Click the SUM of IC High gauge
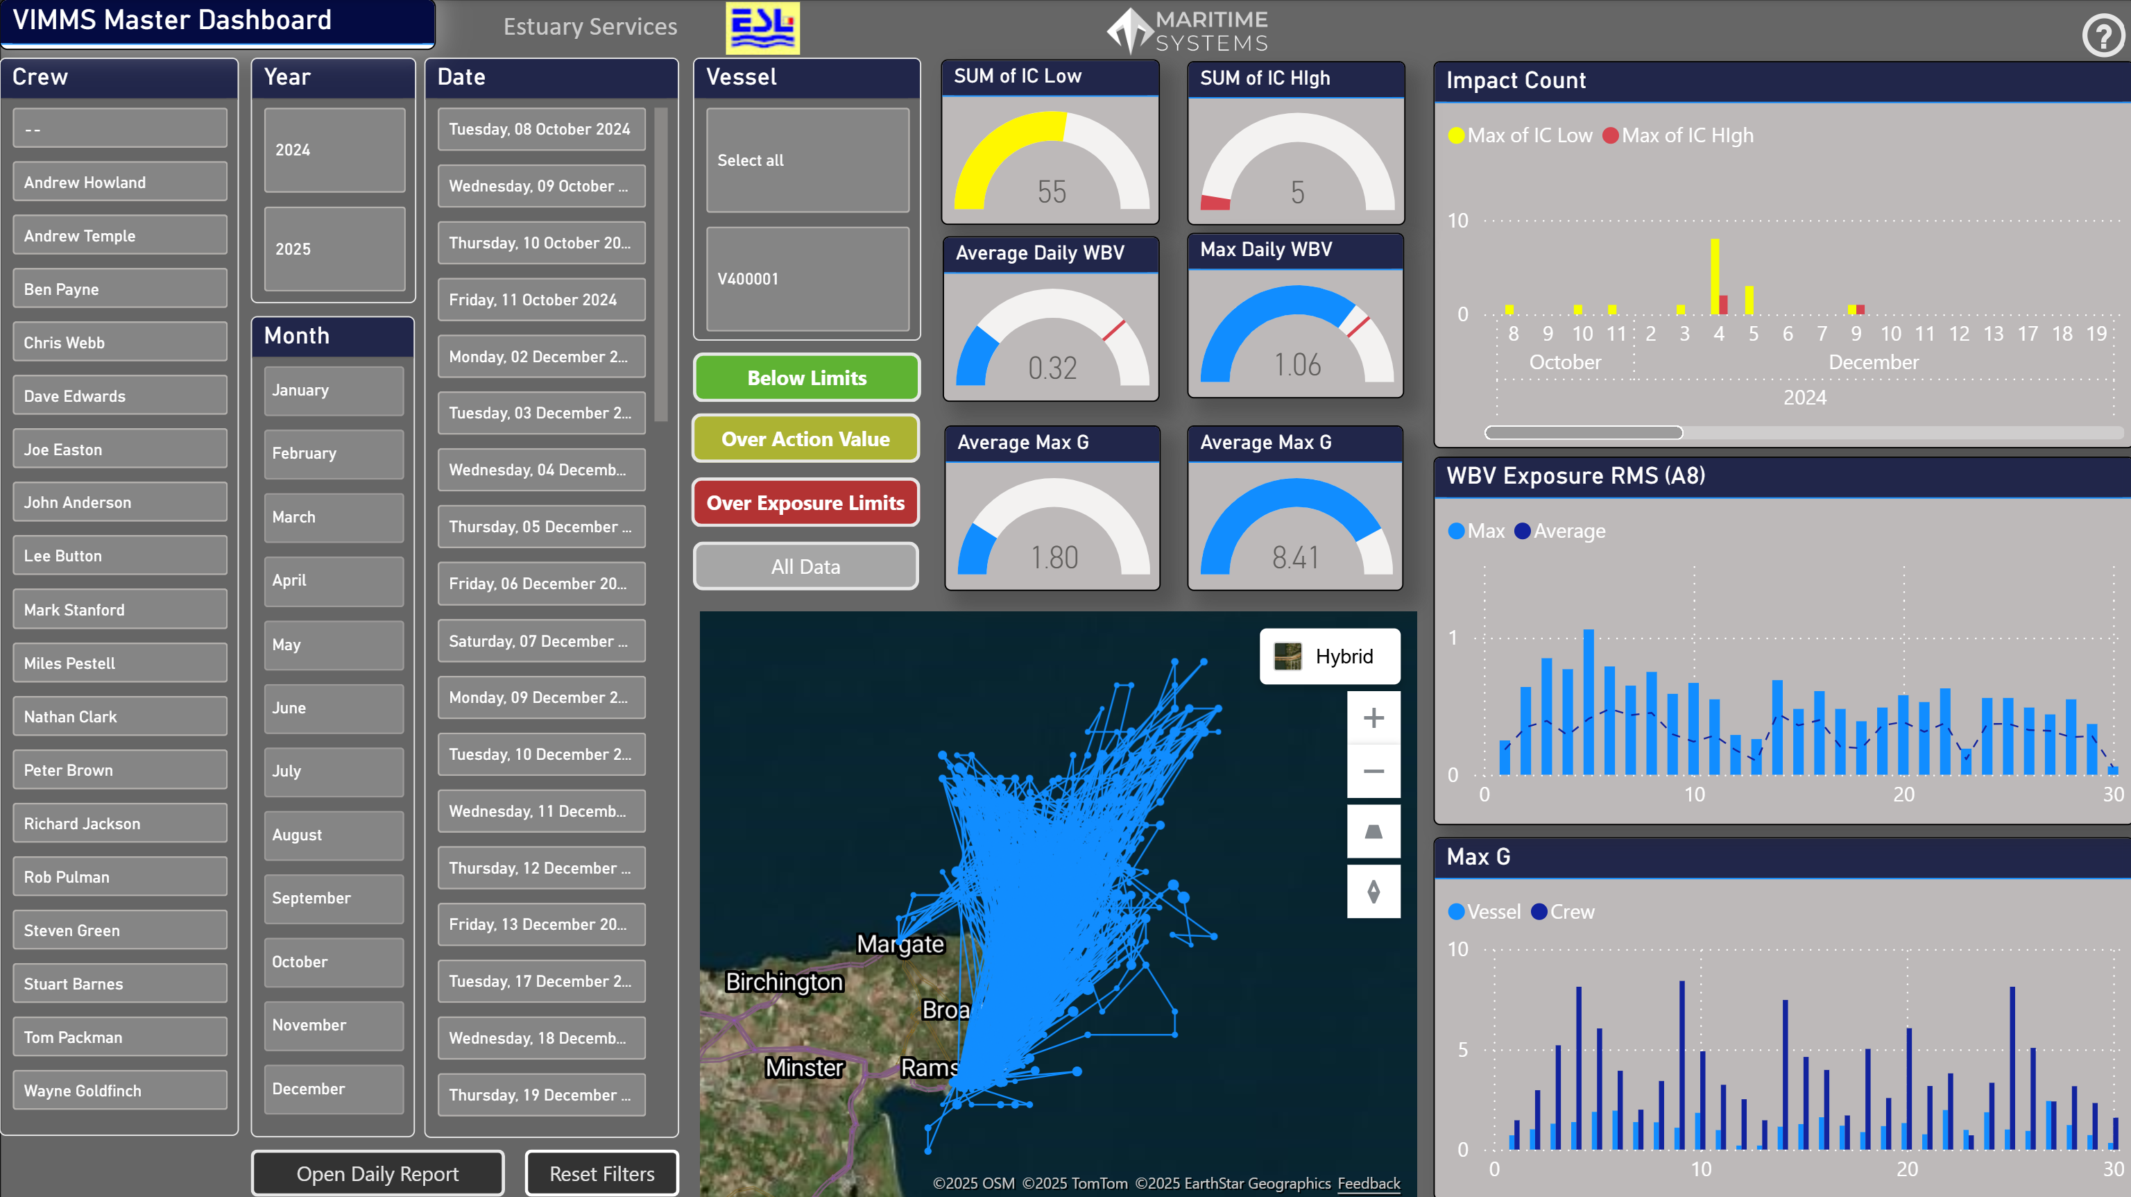Screen dimensions: 2131x1197 coord(1296,162)
